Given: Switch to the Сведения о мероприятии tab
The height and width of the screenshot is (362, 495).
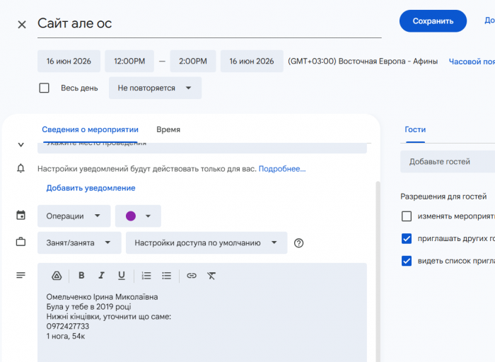Looking at the screenshot, I should [90, 129].
